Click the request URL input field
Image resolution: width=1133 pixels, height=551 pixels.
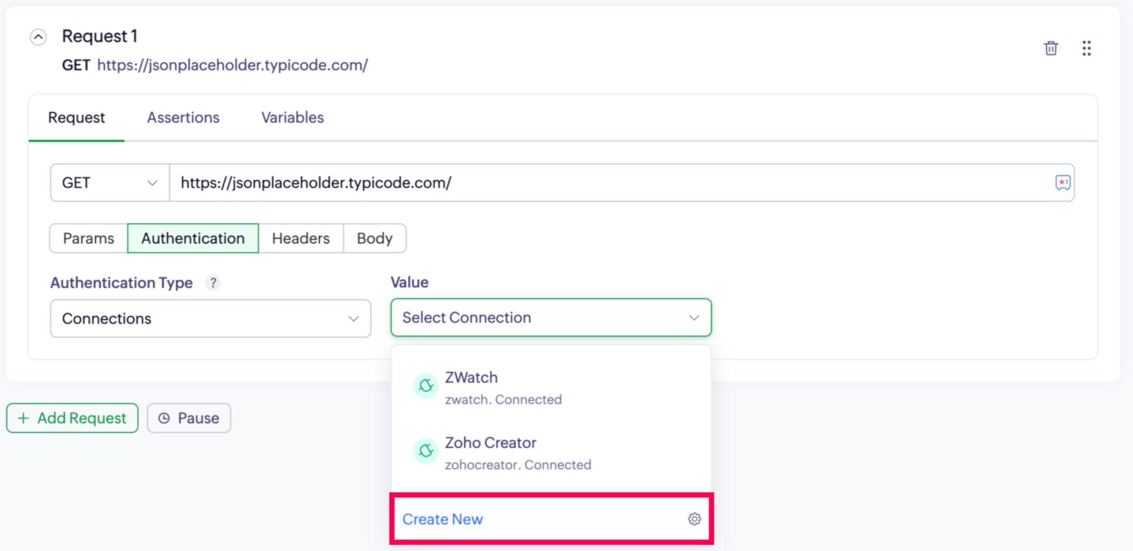pos(610,183)
